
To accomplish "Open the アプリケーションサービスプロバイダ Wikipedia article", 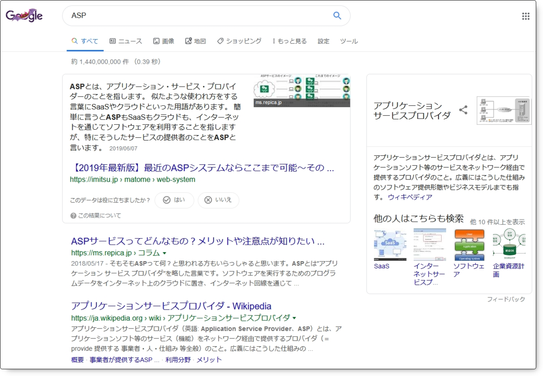I will click(x=171, y=306).
